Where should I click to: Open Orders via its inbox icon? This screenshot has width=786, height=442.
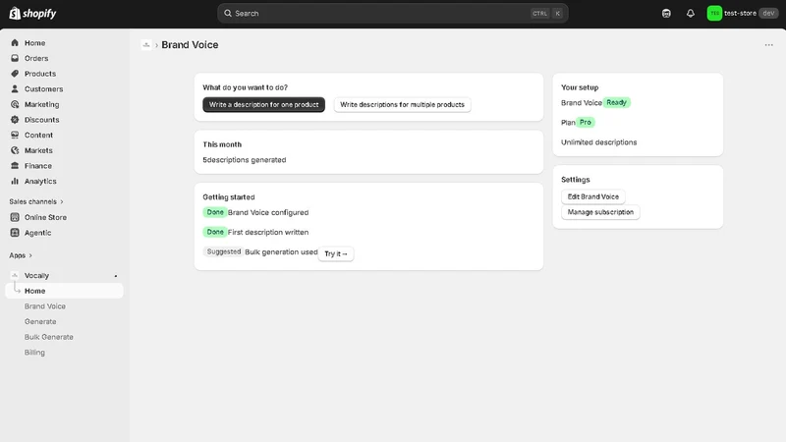pyautogui.click(x=15, y=58)
